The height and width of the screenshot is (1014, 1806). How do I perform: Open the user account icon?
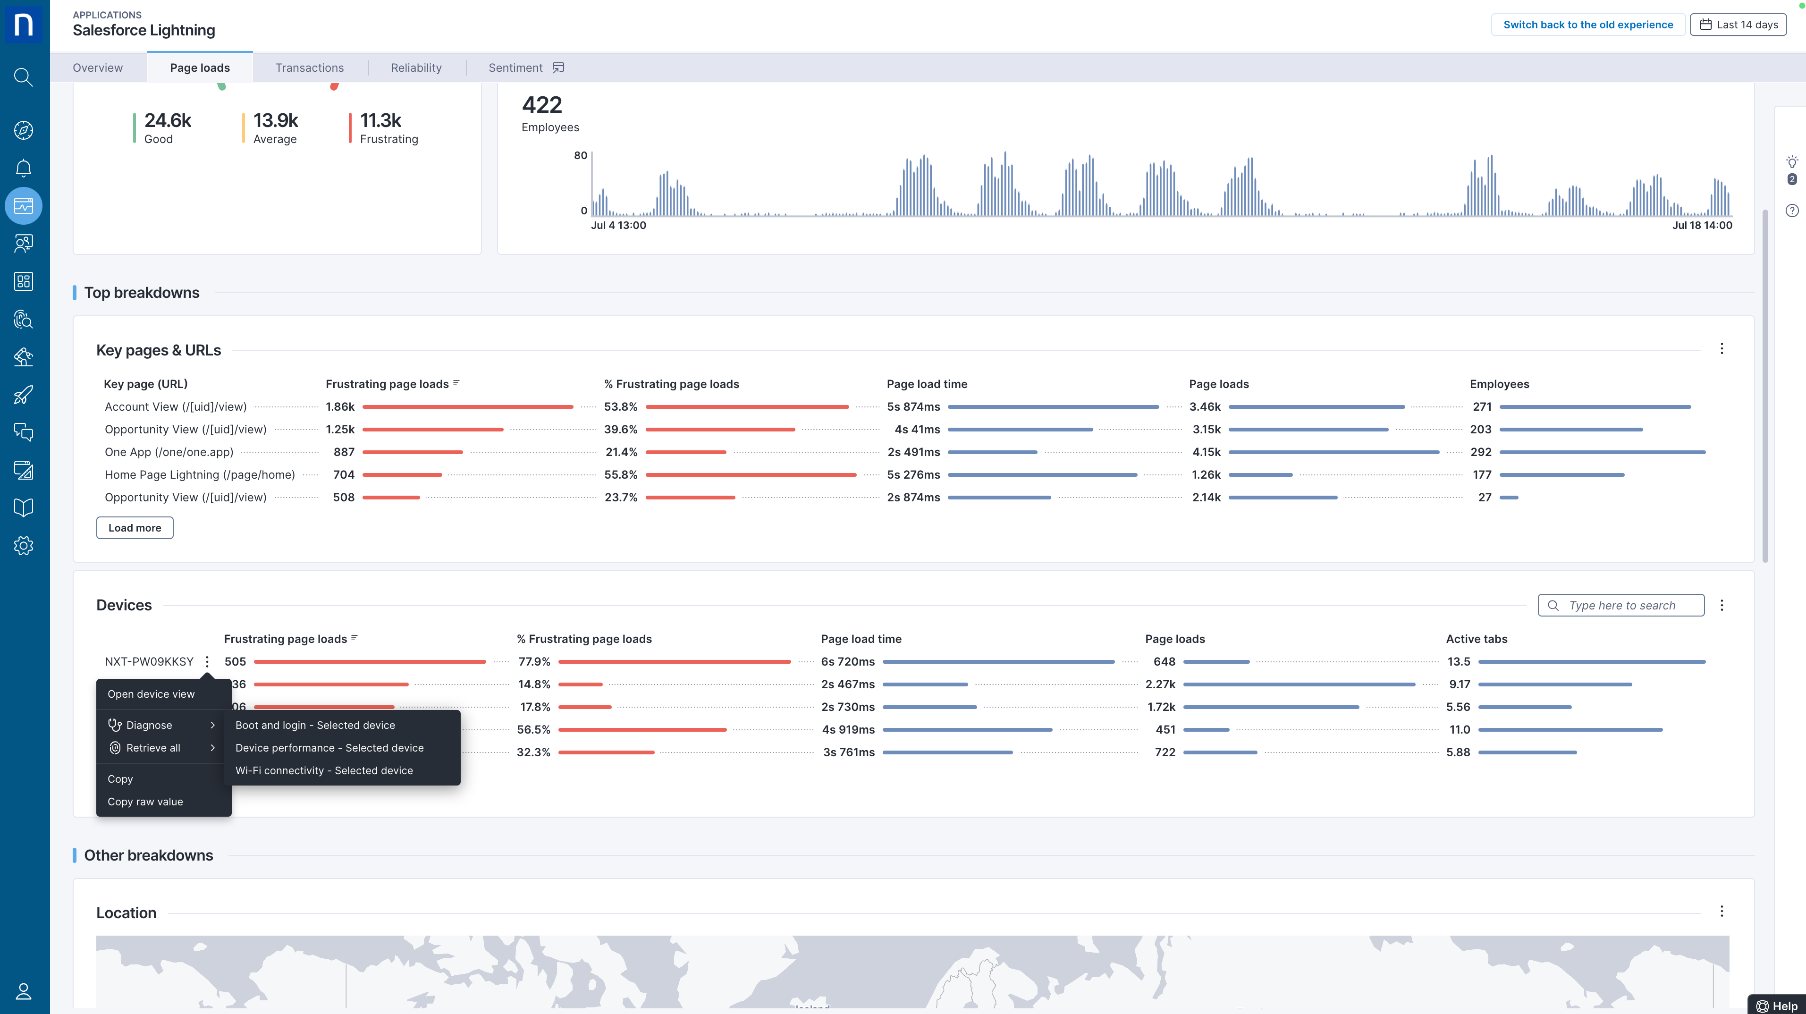(x=23, y=991)
